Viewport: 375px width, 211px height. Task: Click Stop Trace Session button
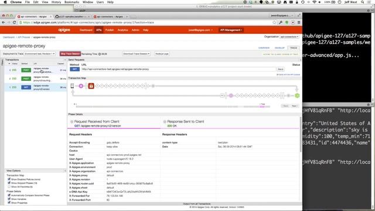coord(70,54)
